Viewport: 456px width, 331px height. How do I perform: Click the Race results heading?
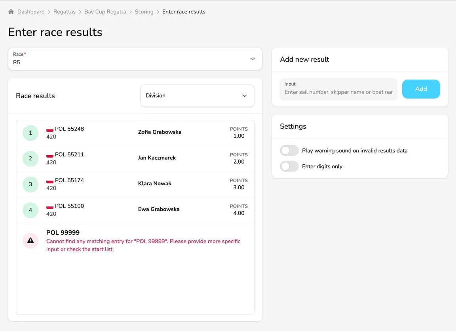click(x=35, y=96)
